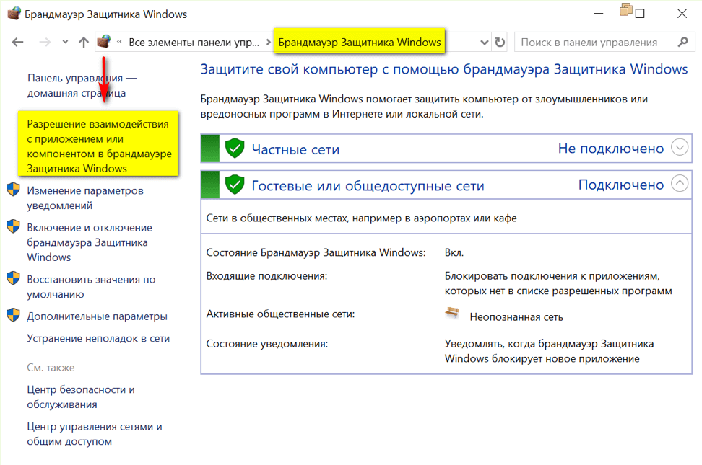
Task: Click the shield icon beside Гостевые сети
Action: pyautogui.click(x=235, y=185)
